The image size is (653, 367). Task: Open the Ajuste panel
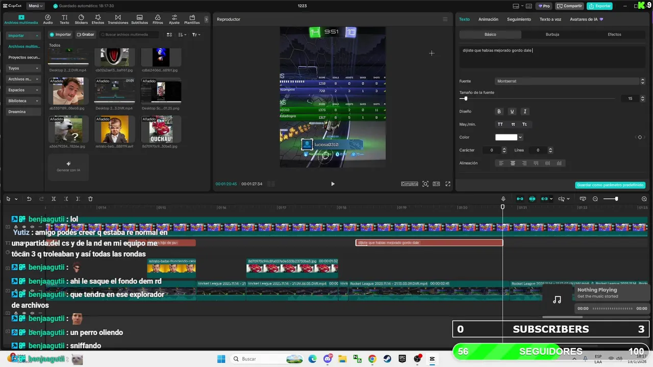coord(174,19)
